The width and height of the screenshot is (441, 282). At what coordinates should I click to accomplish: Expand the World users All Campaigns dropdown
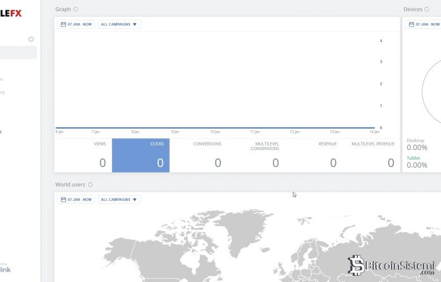pos(119,200)
